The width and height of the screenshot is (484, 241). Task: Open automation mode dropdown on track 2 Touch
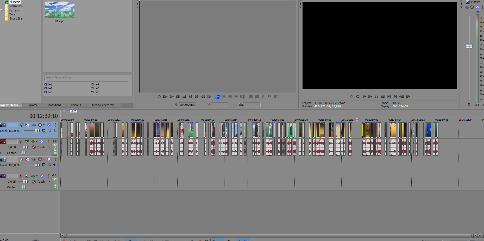click(49, 147)
